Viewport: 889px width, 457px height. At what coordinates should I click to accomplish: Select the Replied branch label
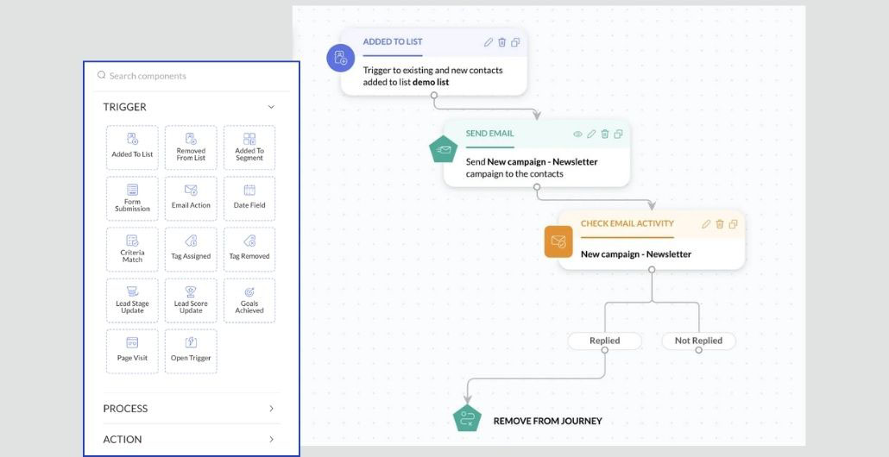pos(604,341)
